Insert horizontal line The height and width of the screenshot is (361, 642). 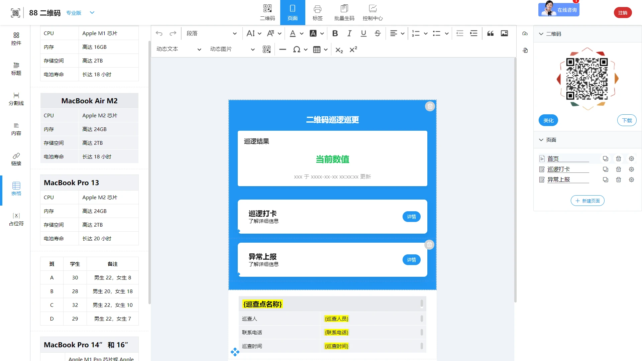coord(283,49)
